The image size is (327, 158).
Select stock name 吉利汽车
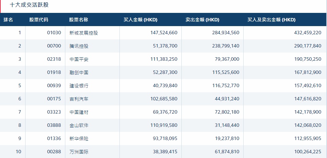[79, 99]
